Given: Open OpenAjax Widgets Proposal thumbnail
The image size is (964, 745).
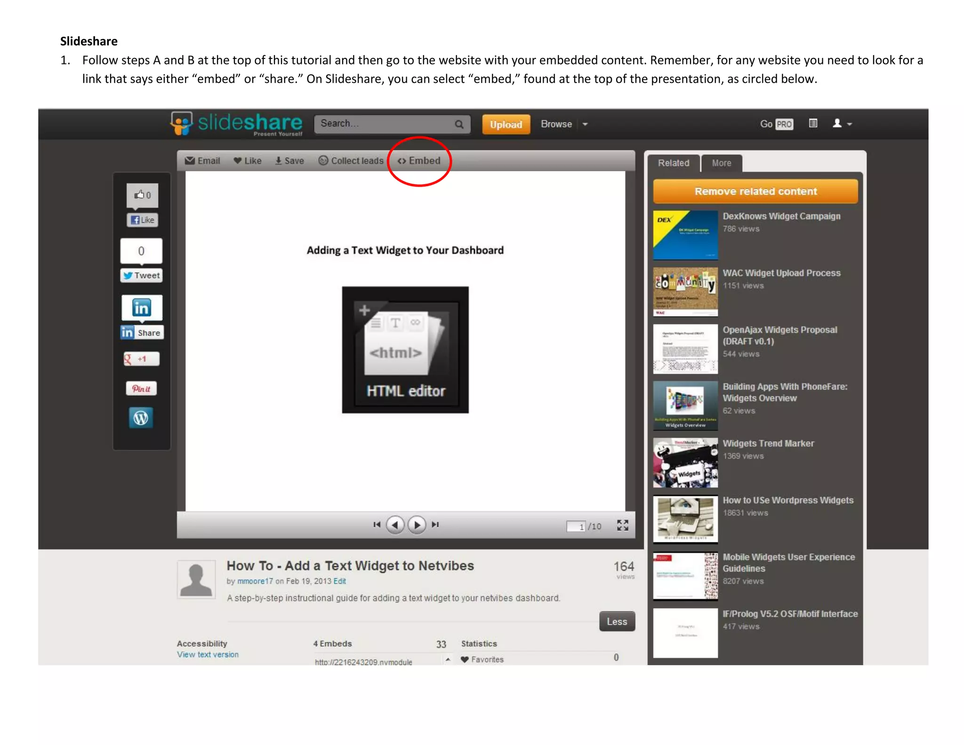Looking at the screenshot, I should (x=685, y=348).
